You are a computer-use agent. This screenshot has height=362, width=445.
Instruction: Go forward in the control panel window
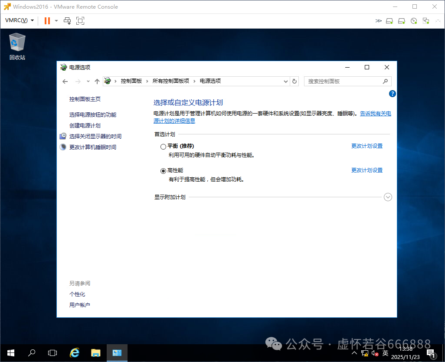78,82
